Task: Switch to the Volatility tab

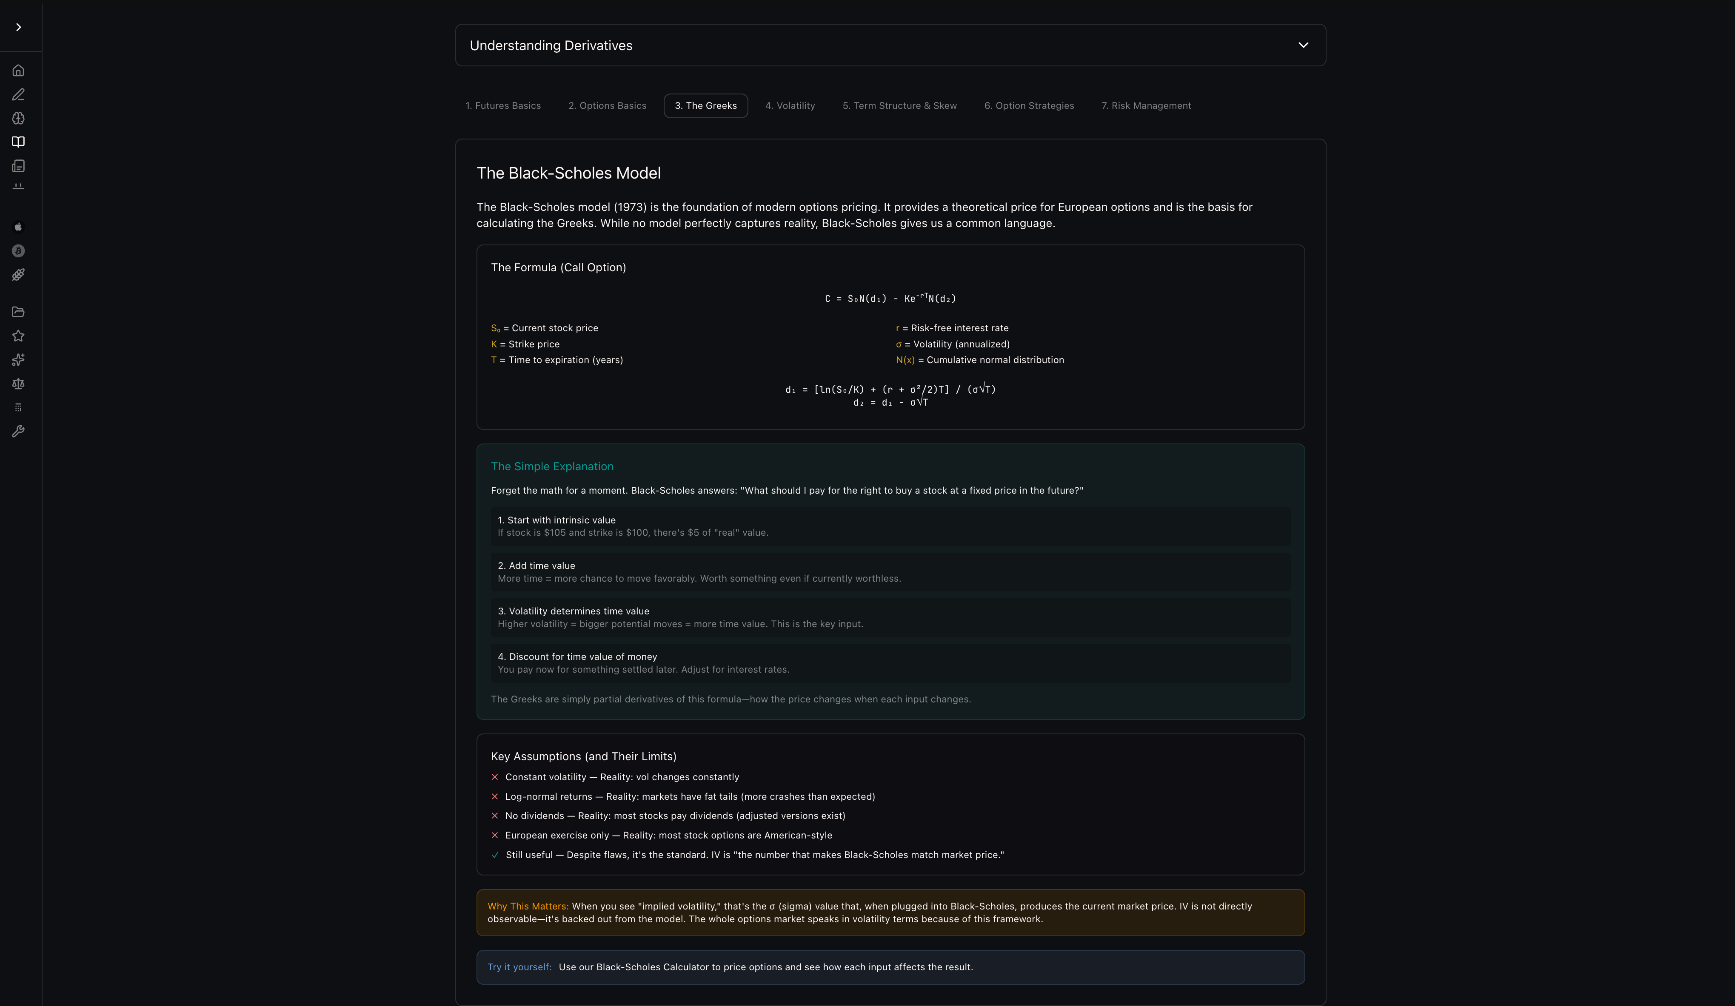Action: coord(790,106)
